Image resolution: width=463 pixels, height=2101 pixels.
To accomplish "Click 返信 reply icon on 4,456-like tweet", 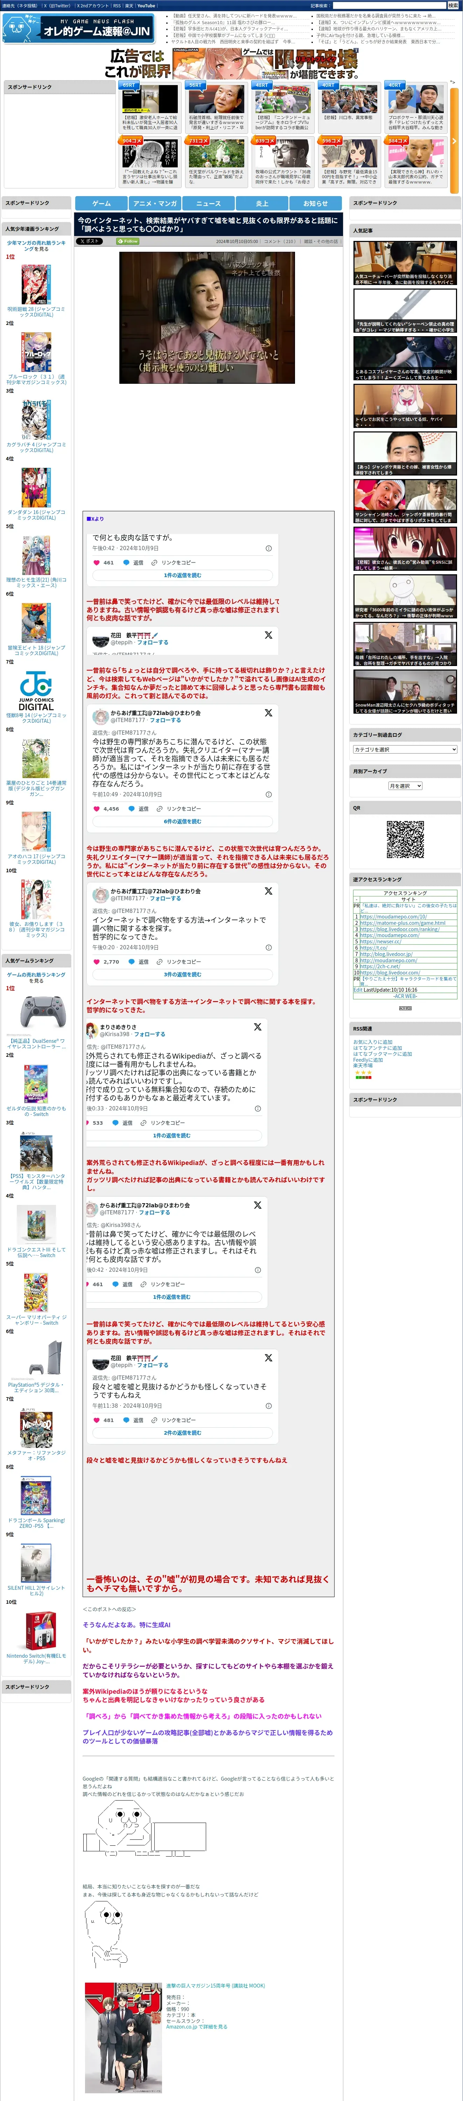I will click(139, 809).
